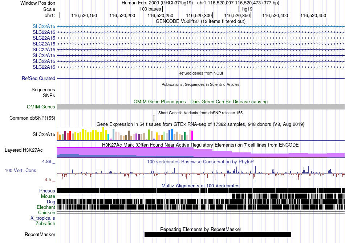Click the Chicken species label
This screenshot has width=345, height=243.
click(x=46, y=212)
